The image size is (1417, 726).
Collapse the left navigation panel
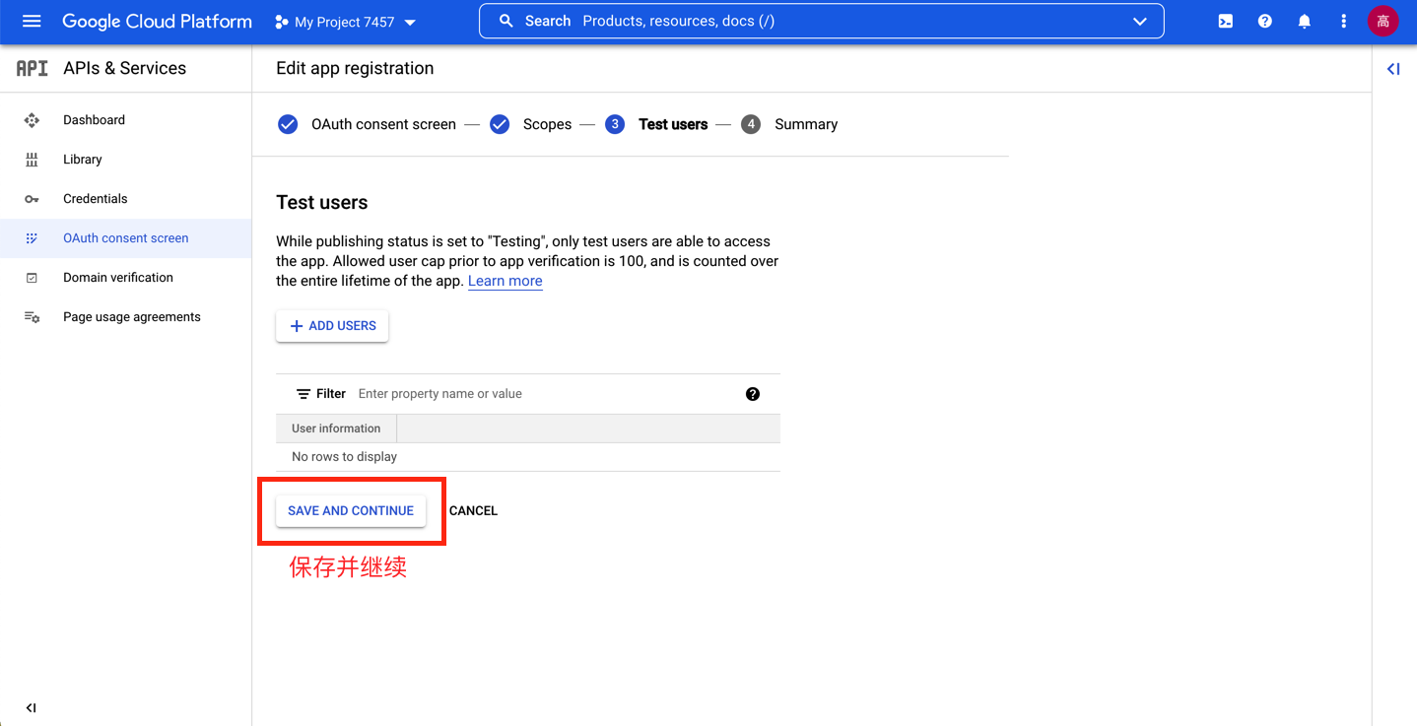point(31,707)
